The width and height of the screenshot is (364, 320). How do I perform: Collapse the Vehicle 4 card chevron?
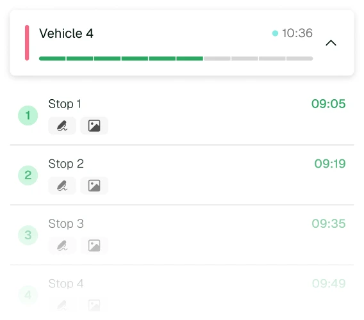point(331,43)
